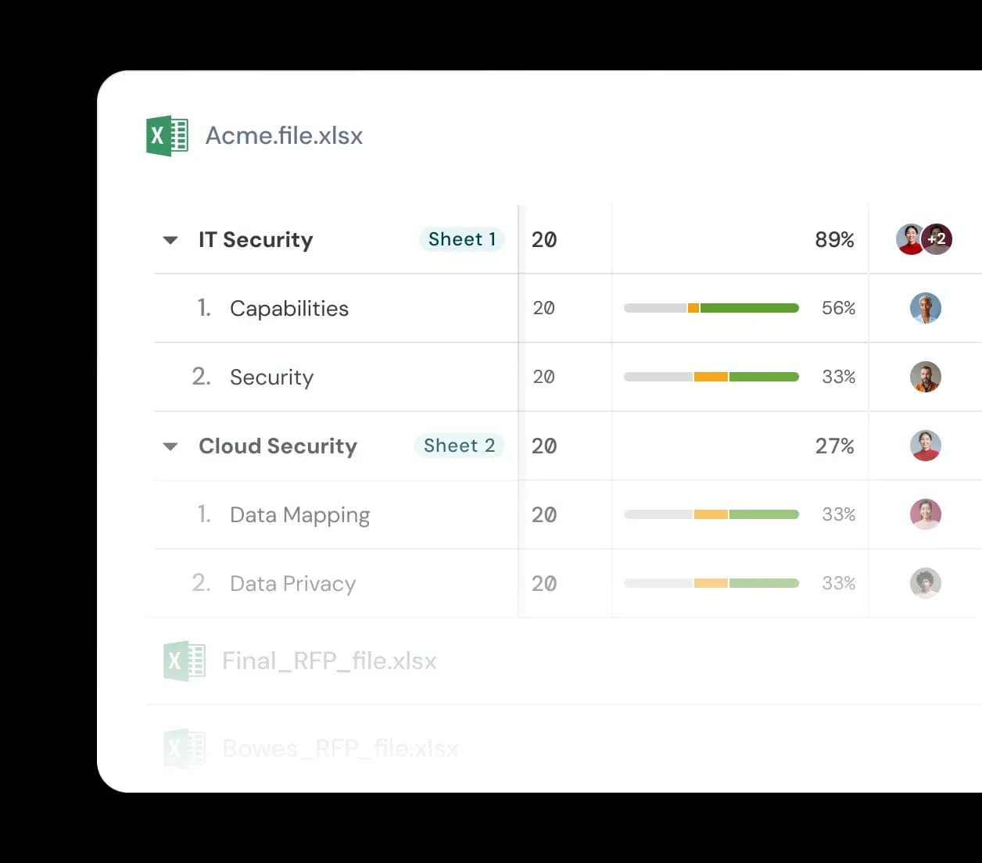
Task: Open the Sheet 1 tab label
Action: (x=462, y=239)
